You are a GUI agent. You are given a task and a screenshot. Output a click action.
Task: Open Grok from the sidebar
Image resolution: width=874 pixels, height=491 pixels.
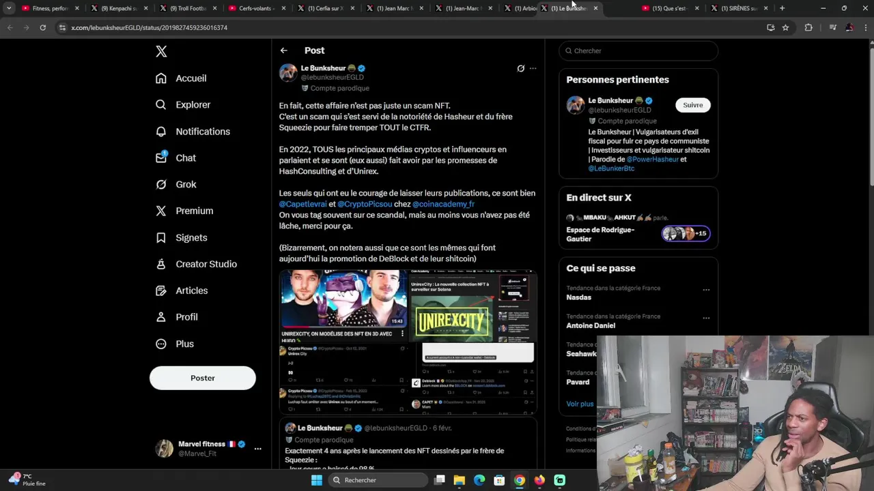(x=175, y=184)
